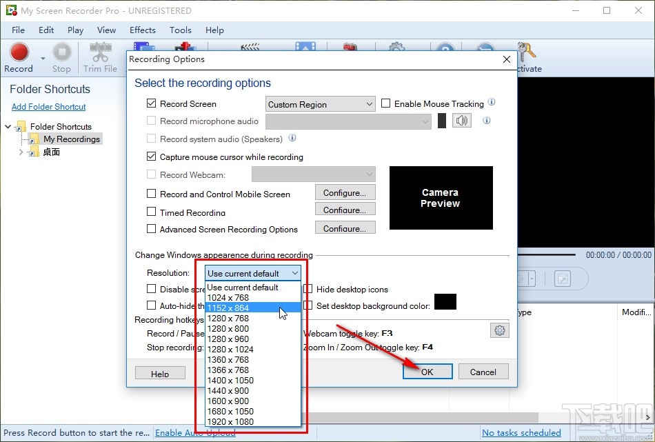The width and height of the screenshot is (655, 442).
Task: Click the Add Folder Shortcut link
Action: coord(49,107)
